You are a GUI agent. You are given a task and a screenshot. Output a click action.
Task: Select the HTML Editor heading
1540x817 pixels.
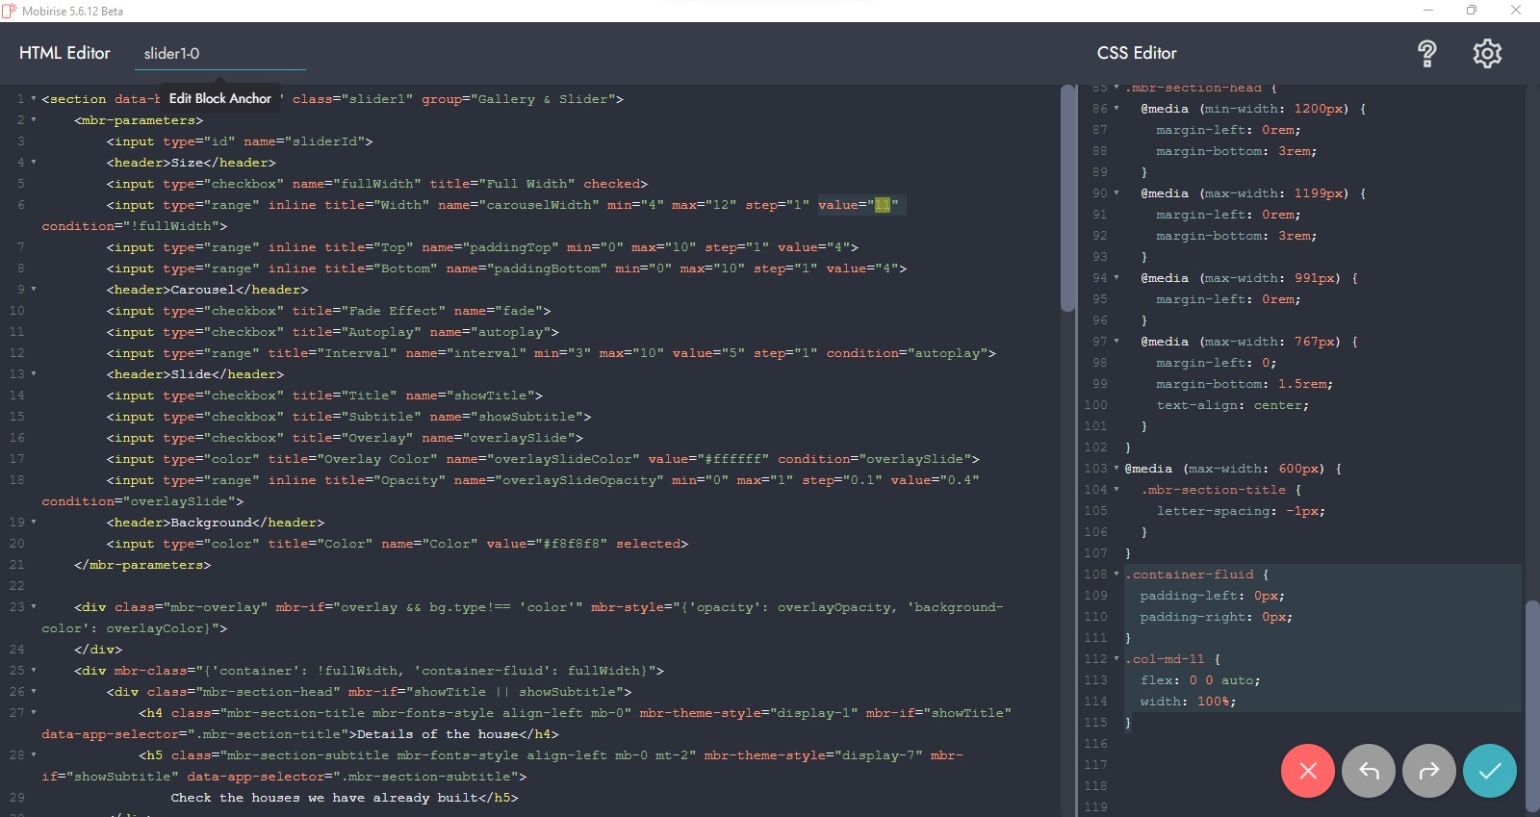pyautogui.click(x=64, y=53)
